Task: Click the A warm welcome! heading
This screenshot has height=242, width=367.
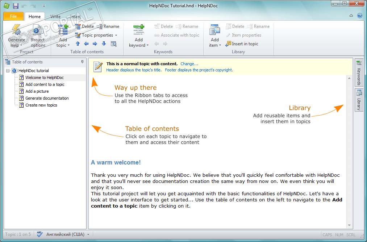Action: tap(116, 162)
